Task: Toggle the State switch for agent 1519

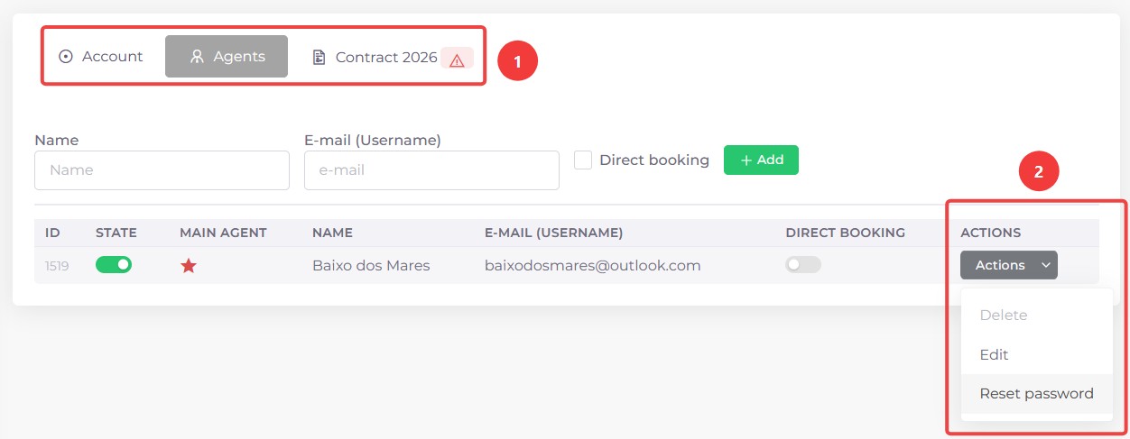Action: tap(114, 264)
